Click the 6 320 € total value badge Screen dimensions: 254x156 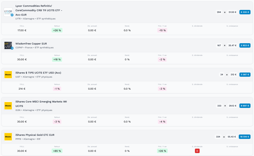tap(245, 12)
